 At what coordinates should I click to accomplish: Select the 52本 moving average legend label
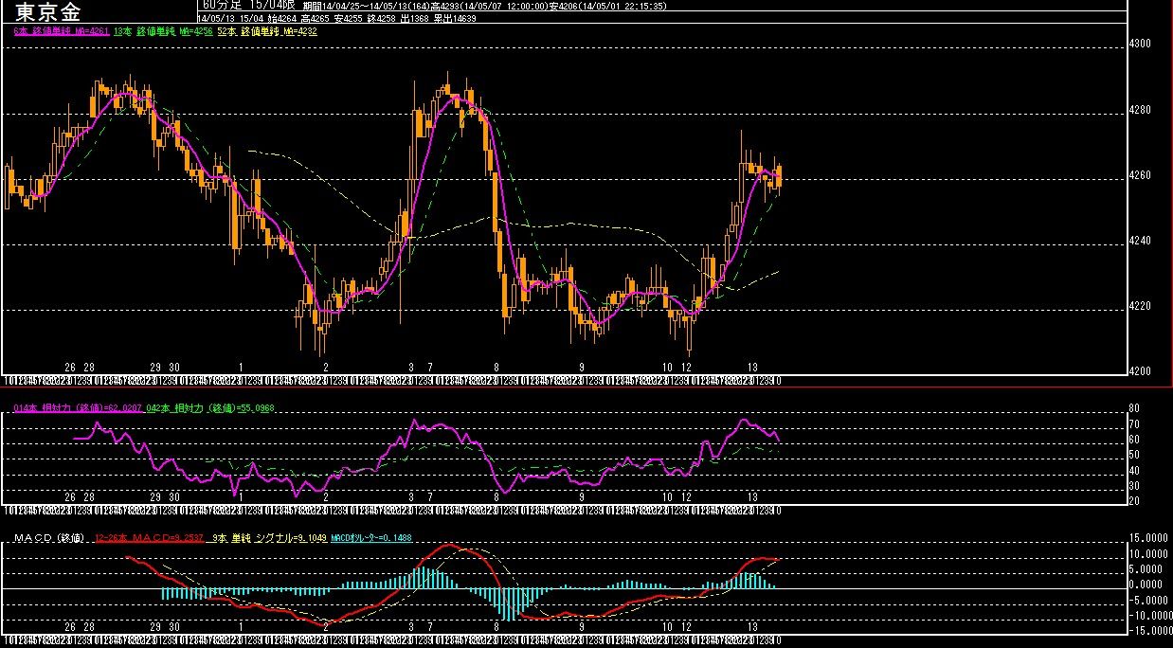[267, 31]
